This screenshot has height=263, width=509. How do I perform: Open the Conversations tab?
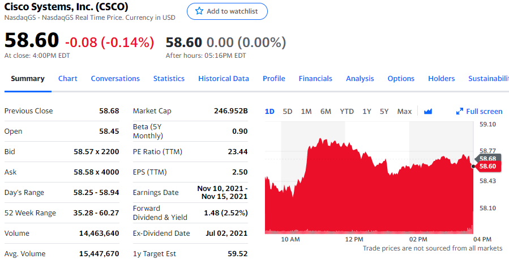click(116, 79)
